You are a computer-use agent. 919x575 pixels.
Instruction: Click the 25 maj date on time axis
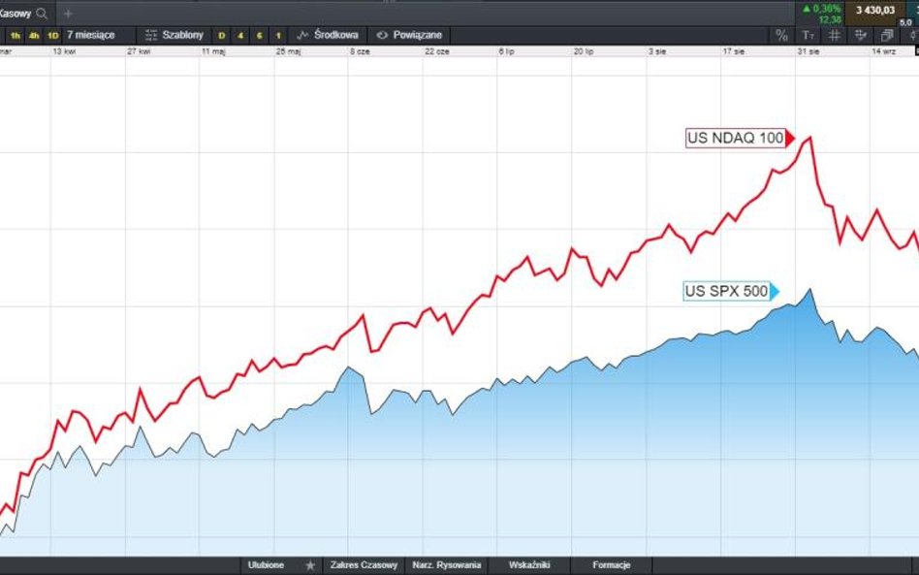point(288,51)
